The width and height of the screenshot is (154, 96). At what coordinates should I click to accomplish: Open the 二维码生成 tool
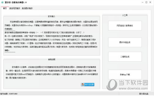click(125, 57)
